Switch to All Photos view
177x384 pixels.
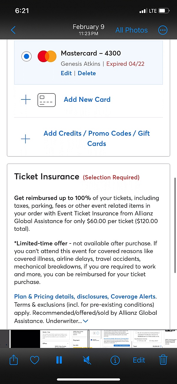pos(132,30)
